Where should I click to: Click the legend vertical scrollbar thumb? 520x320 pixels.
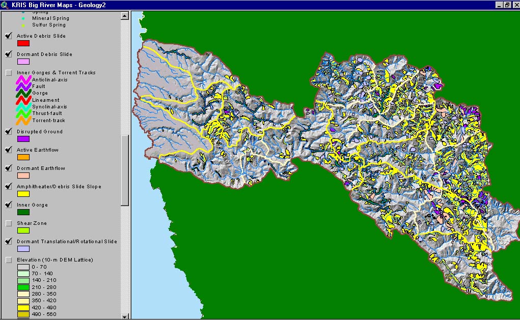[125, 170]
